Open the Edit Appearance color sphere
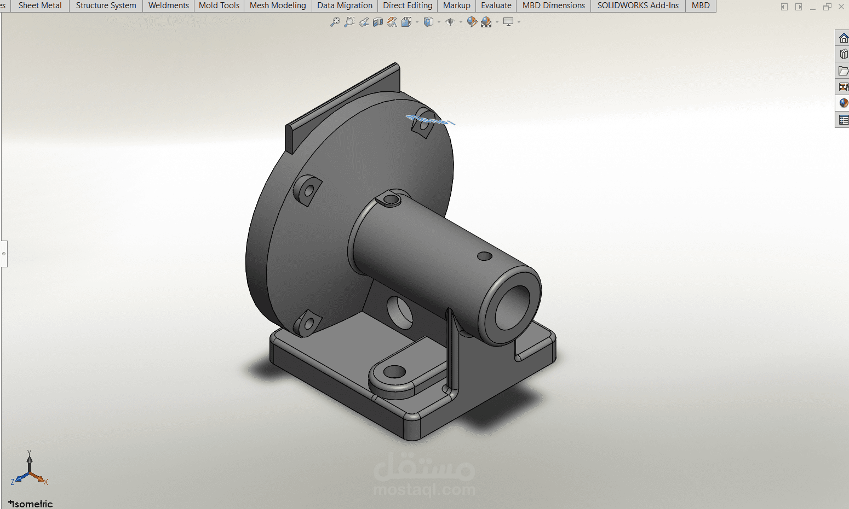Image resolution: width=849 pixels, height=509 pixels. pos(472,22)
